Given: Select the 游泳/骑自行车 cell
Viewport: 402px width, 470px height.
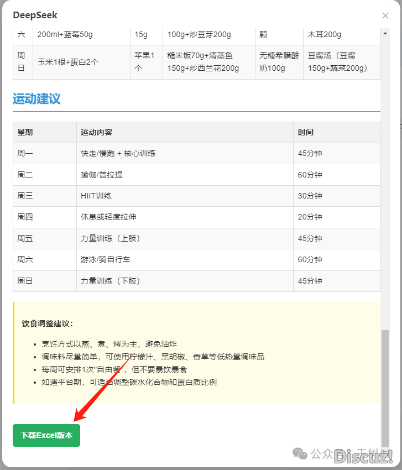Looking at the screenshot, I should [x=185, y=259].
